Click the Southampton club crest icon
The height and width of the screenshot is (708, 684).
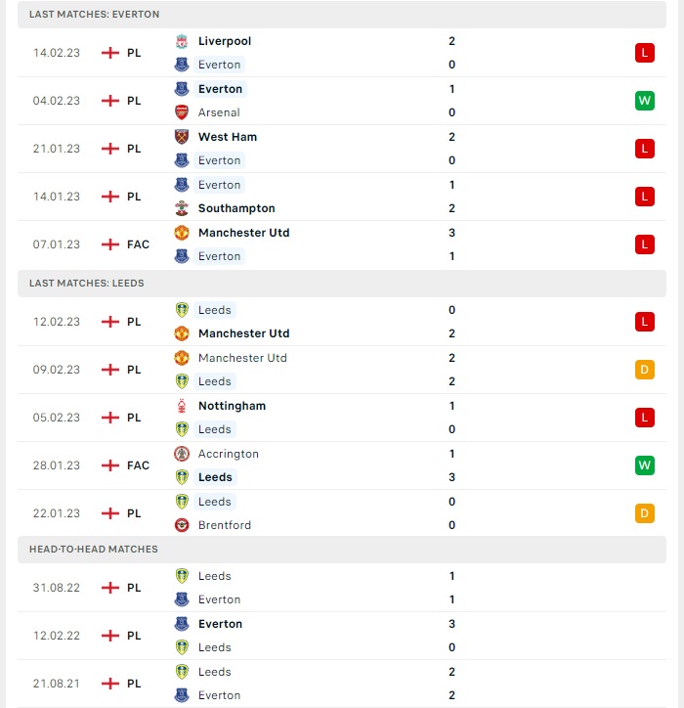point(182,208)
